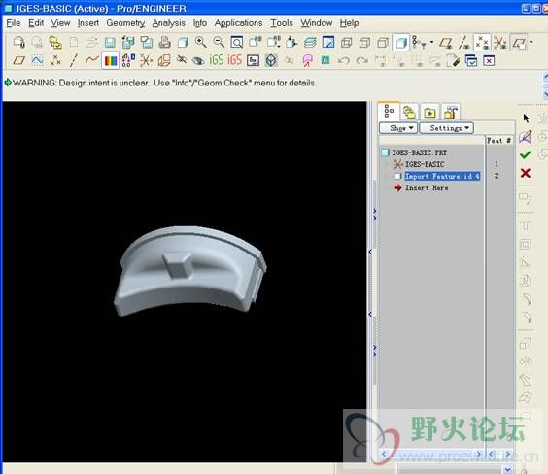The width and height of the screenshot is (548, 474).
Task: Click the eye show-geometry icon
Action: (198, 61)
